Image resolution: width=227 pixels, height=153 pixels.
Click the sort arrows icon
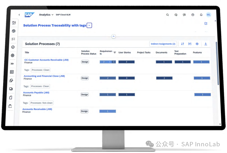(182, 44)
